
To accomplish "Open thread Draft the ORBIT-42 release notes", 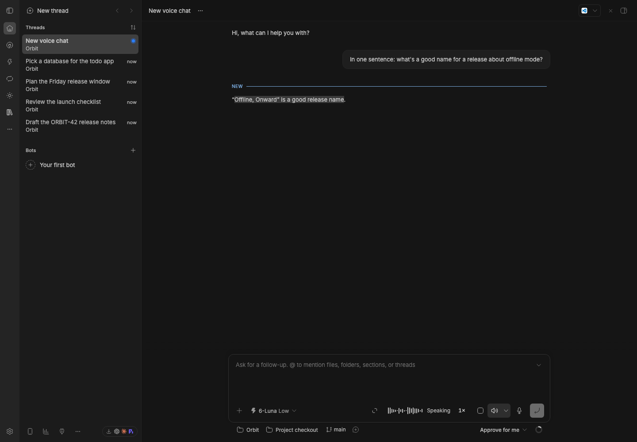I will 80,126.
